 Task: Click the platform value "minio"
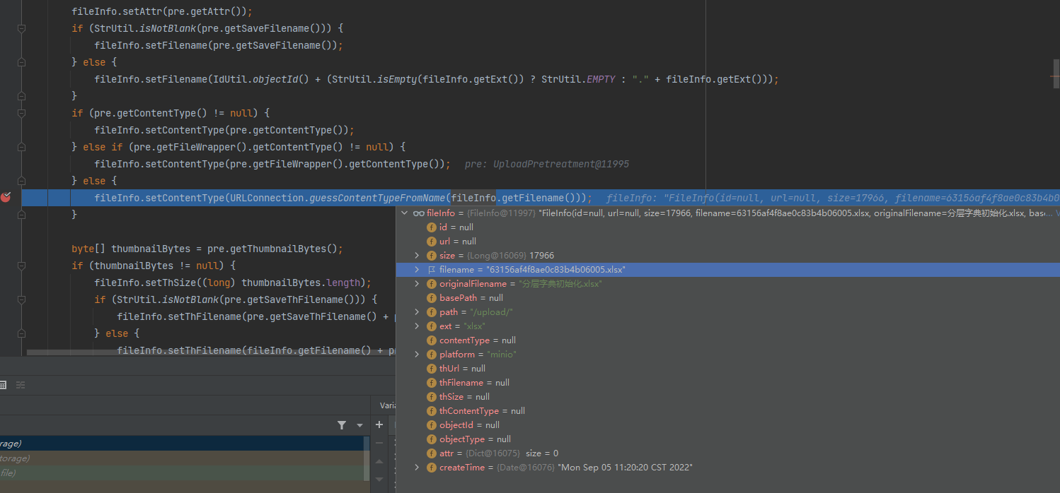coord(502,354)
